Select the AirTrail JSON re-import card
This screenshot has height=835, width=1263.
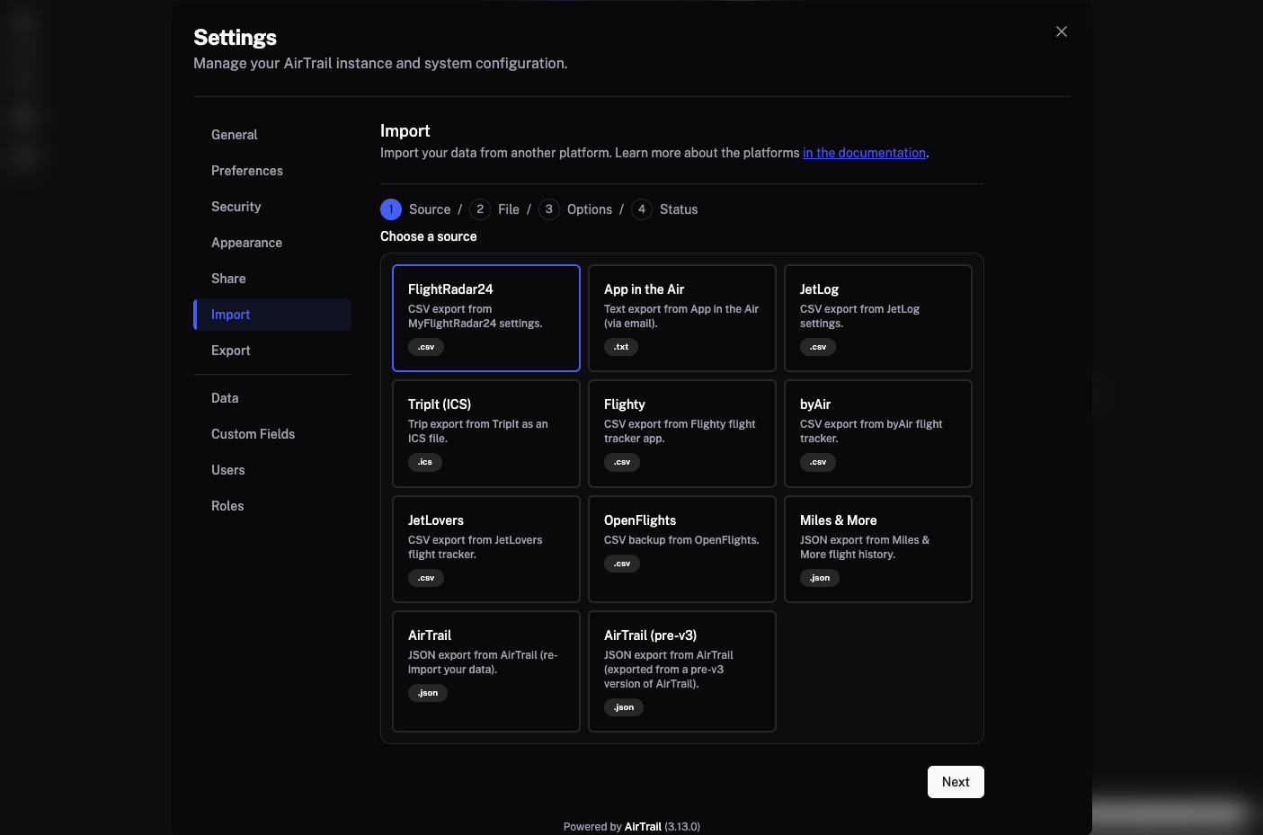tap(486, 671)
